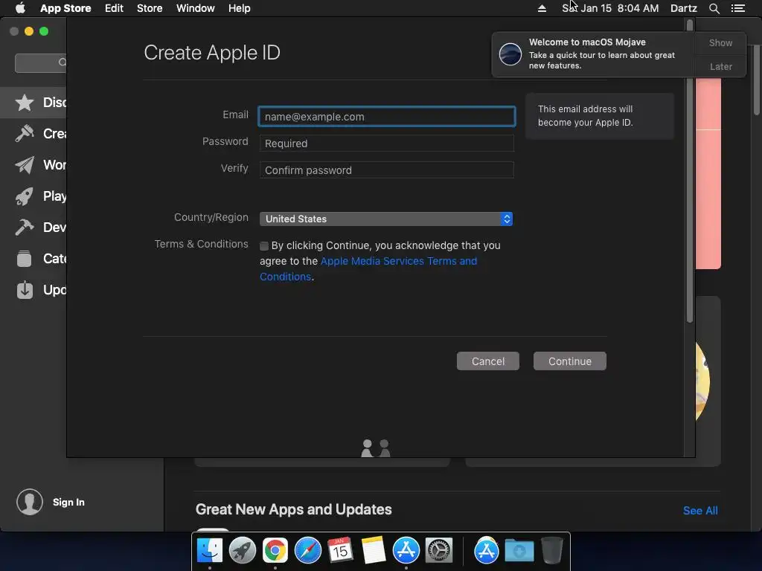Check the Terms & Conditions agreement checkbox

pos(264,246)
